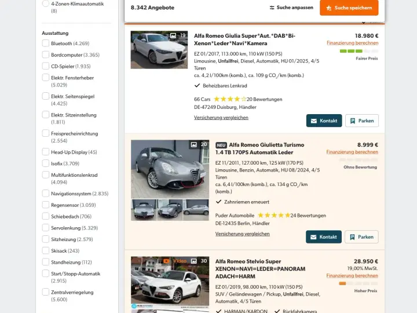Enable Freisprecheinrichtung checkbox

[46, 133]
